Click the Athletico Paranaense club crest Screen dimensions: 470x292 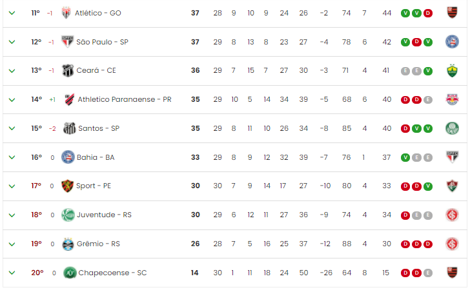(70, 99)
